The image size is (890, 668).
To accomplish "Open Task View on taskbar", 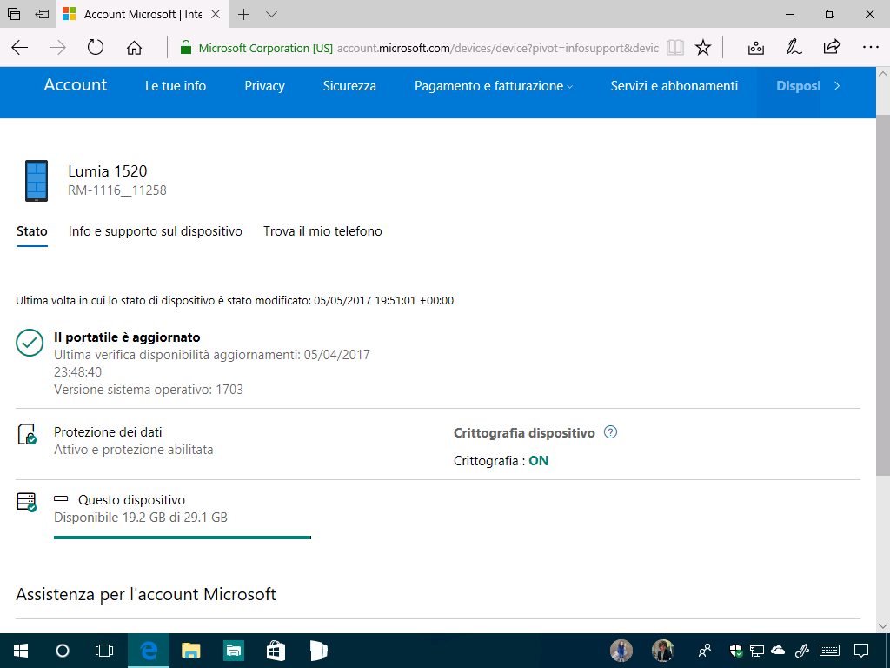I will (x=104, y=651).
